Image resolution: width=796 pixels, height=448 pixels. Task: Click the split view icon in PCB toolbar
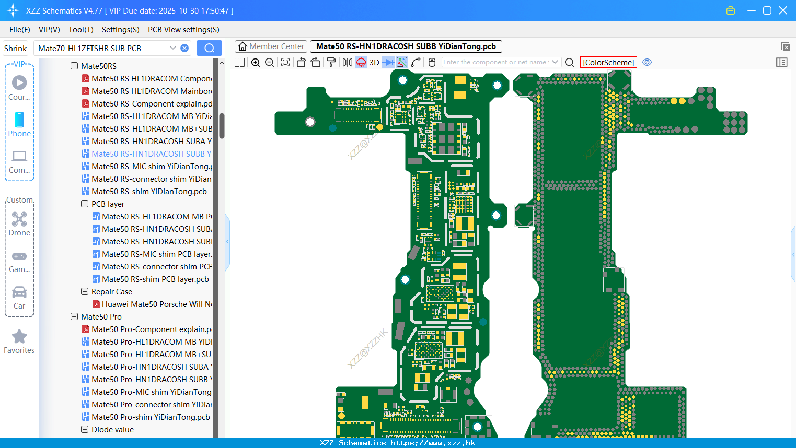(239, 62)
